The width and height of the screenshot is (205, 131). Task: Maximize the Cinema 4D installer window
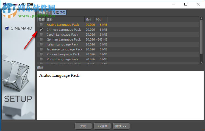(186, 4)
